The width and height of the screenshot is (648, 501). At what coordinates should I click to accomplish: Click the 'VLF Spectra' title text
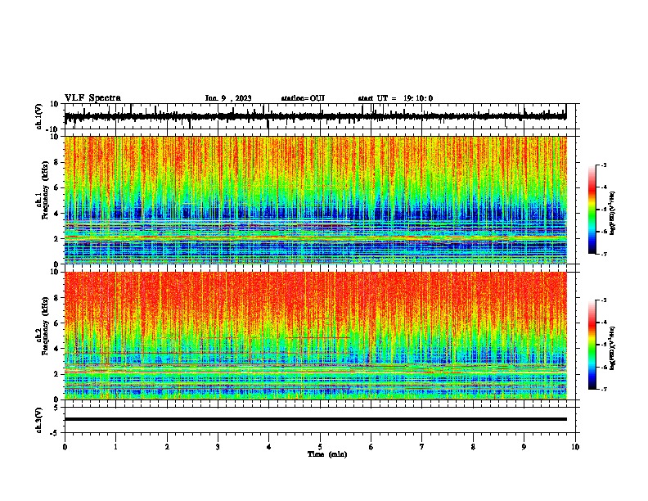click(92, 98)
